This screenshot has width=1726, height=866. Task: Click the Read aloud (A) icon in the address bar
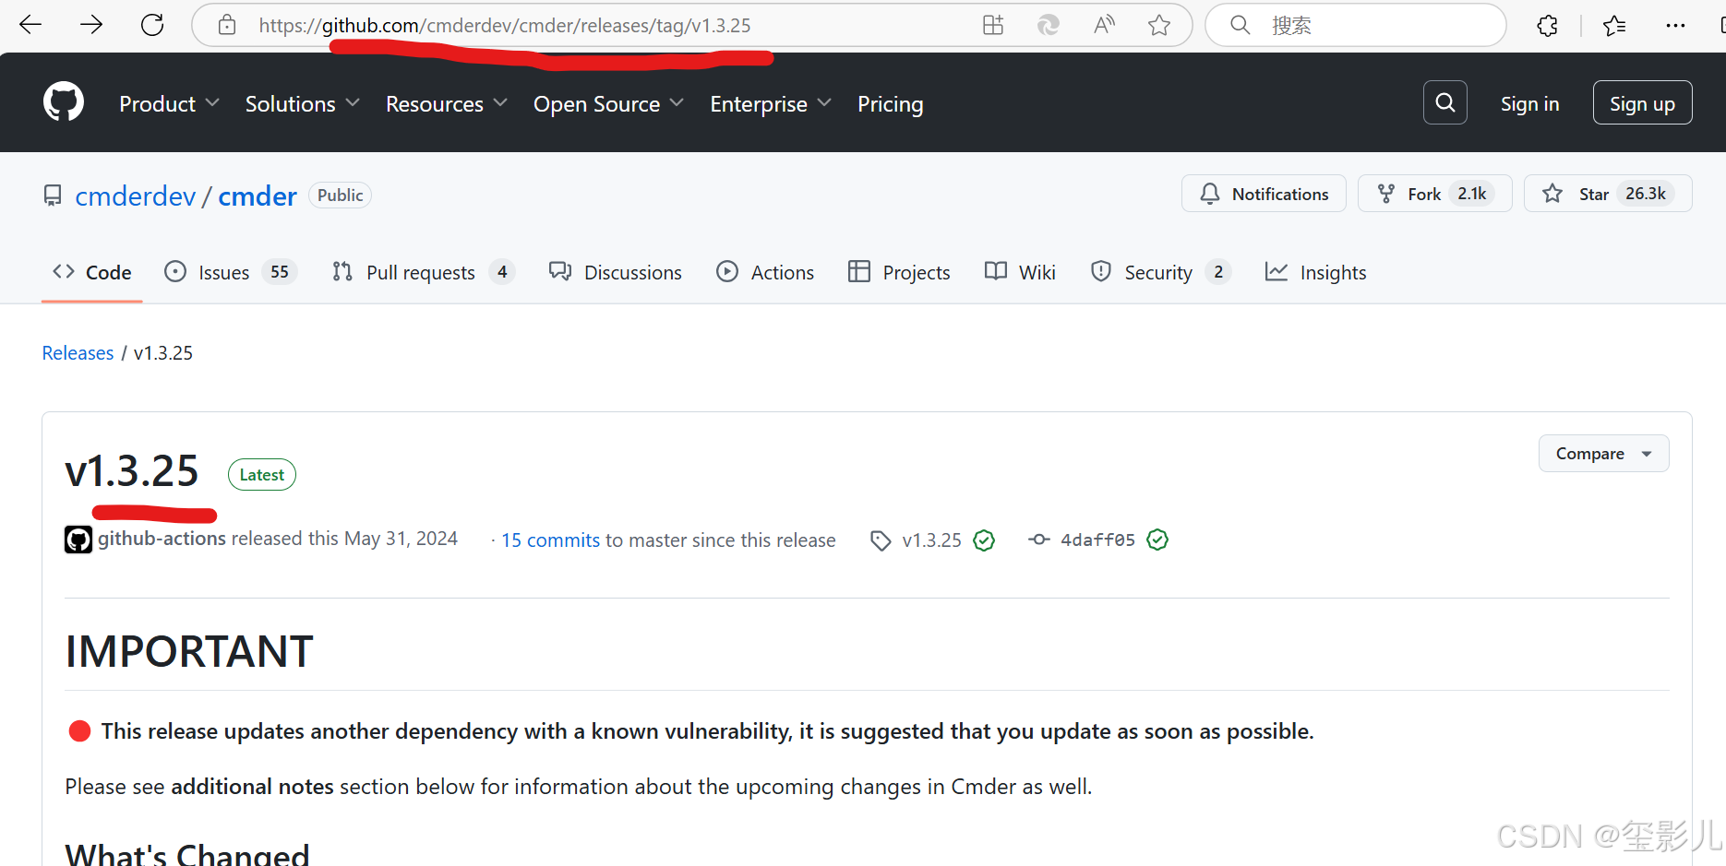pyautogui.click(x=1104, y=25)
